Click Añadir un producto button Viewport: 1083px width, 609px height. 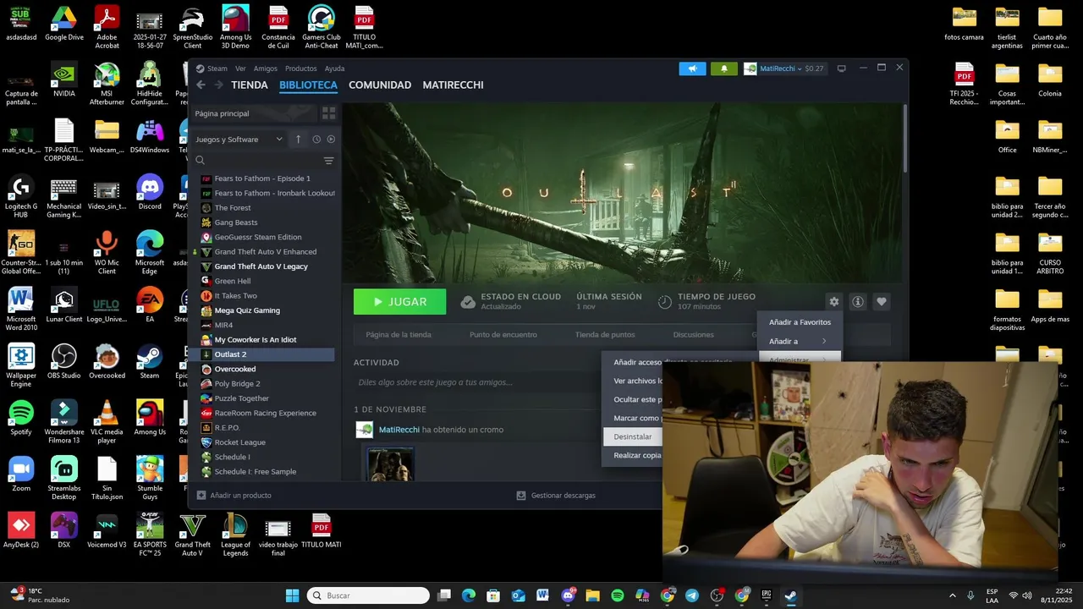(234, 496)
